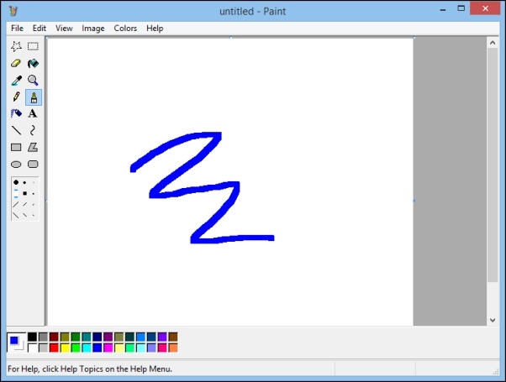
Task: Pick the straight Line tool
Action: pyautogui.click(x=16, y=131)
